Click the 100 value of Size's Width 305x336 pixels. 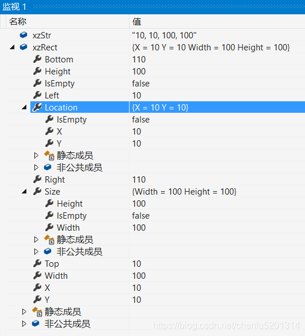click(x=139, y=228)
